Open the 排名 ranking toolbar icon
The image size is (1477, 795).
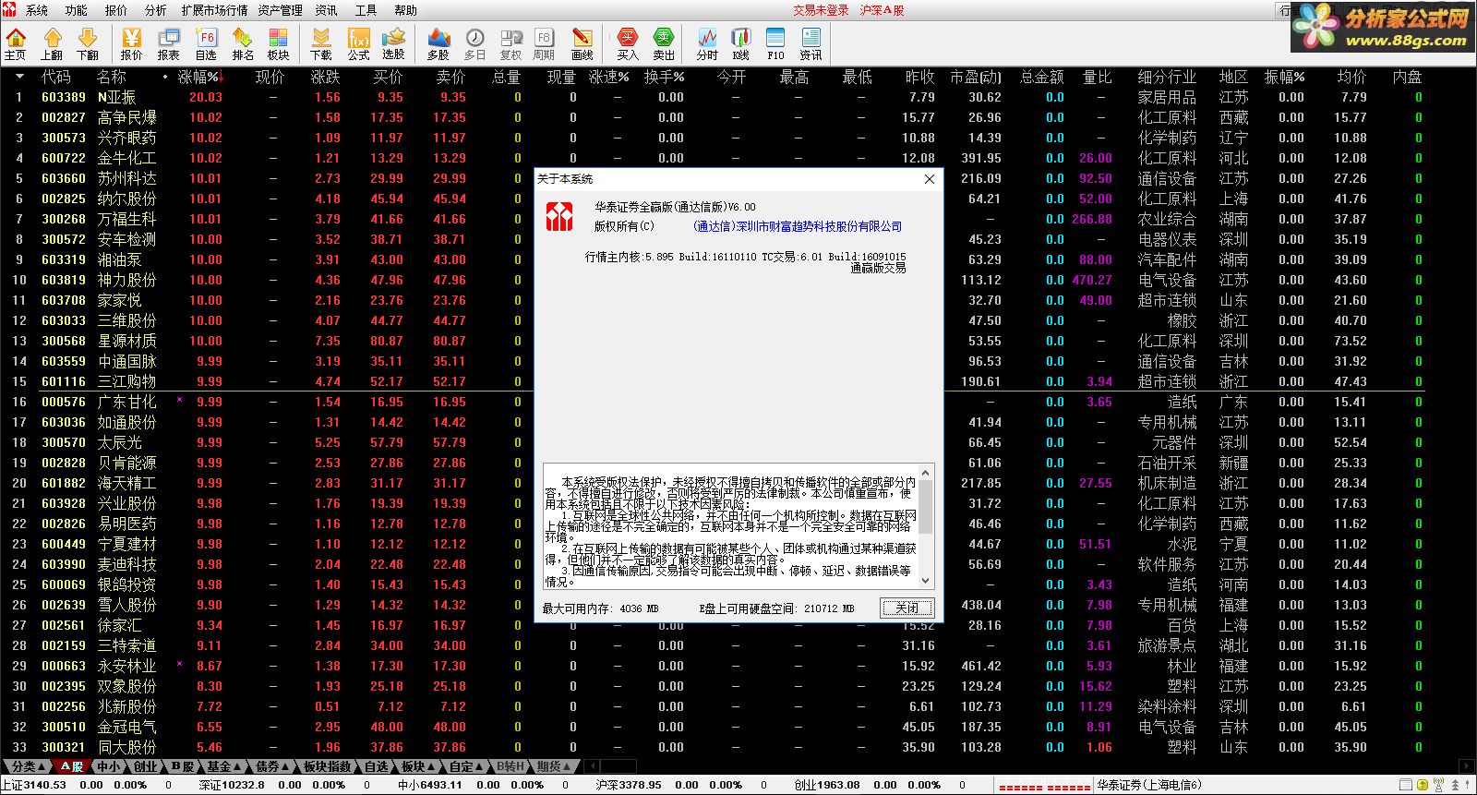pos(243,43)
